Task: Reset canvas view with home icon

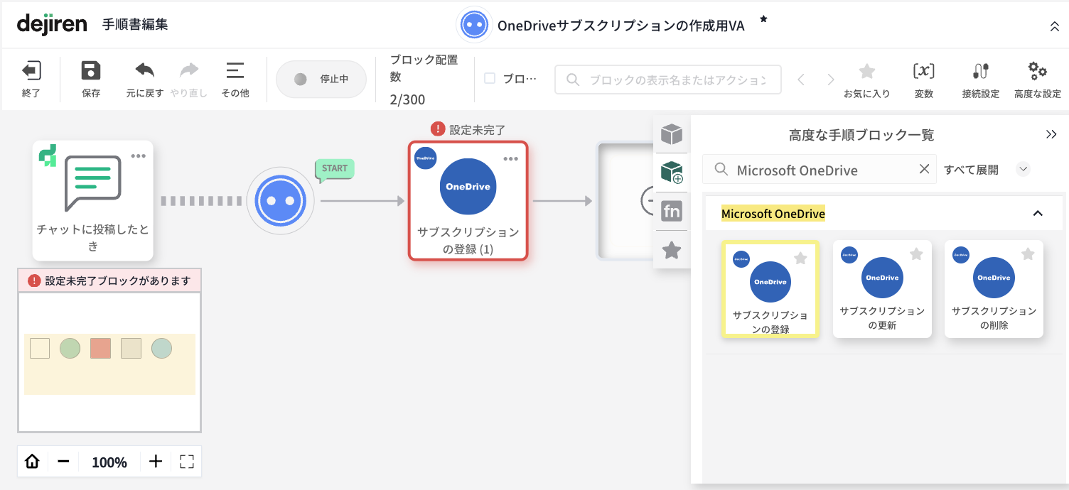Action: (x=32, y=462)
